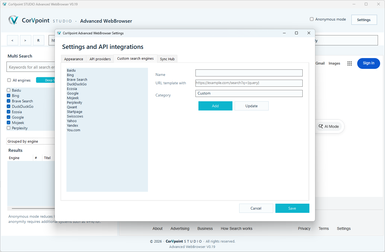
Task: Click the Add button
Action: (x=215, y=106)
